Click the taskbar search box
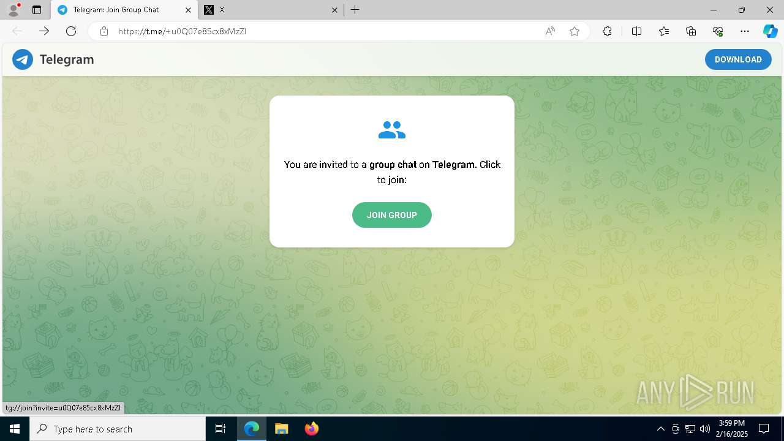Image resolution: width=784 pixels, height=441 pixels. (x=118, y=429)
